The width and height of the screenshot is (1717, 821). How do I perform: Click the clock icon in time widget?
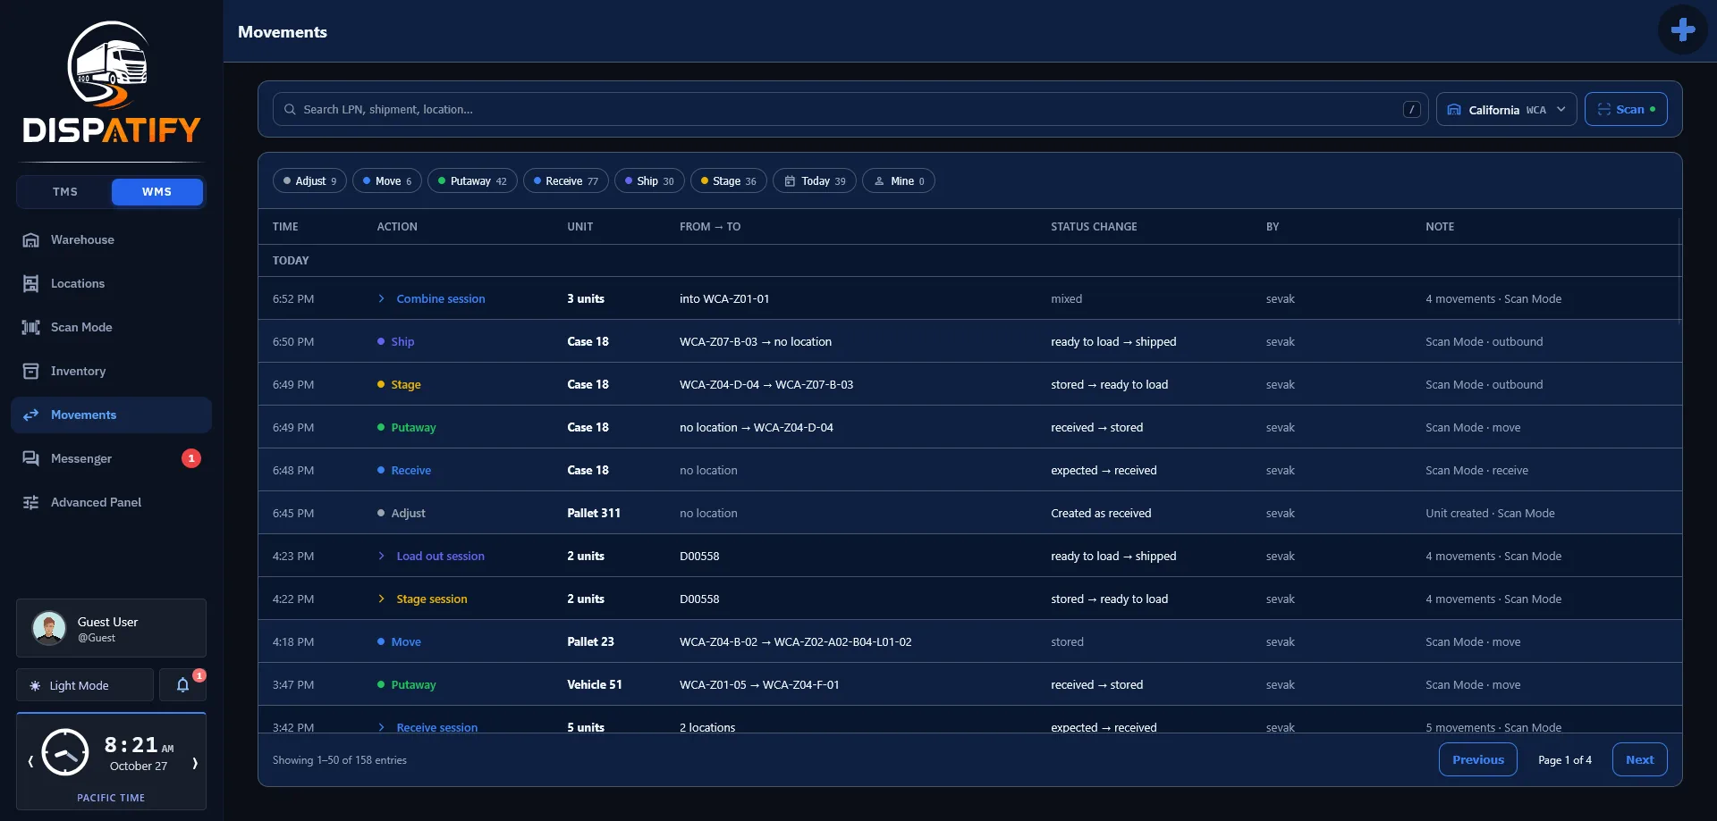(65, 752)
